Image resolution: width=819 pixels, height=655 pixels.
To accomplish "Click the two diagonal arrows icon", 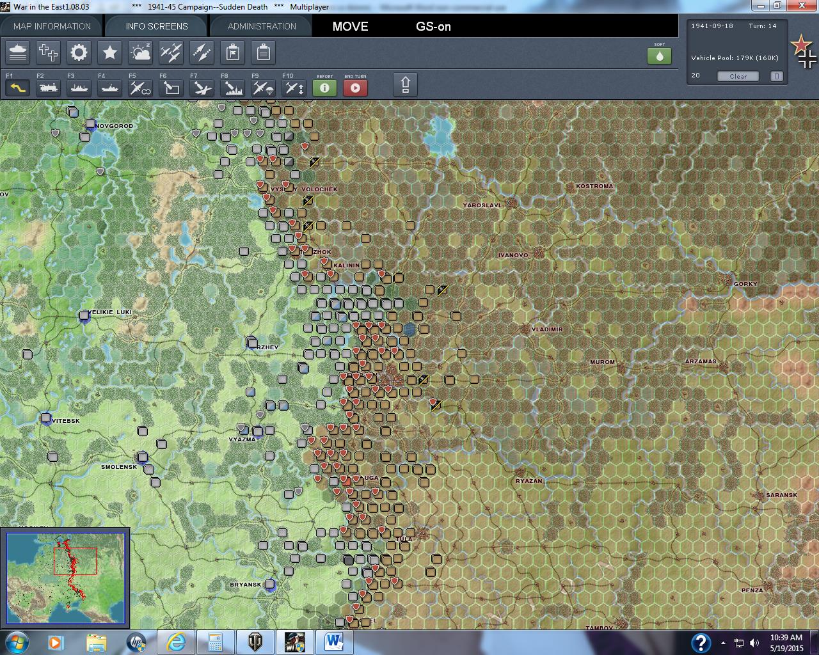I will click(x=202, y=52).
